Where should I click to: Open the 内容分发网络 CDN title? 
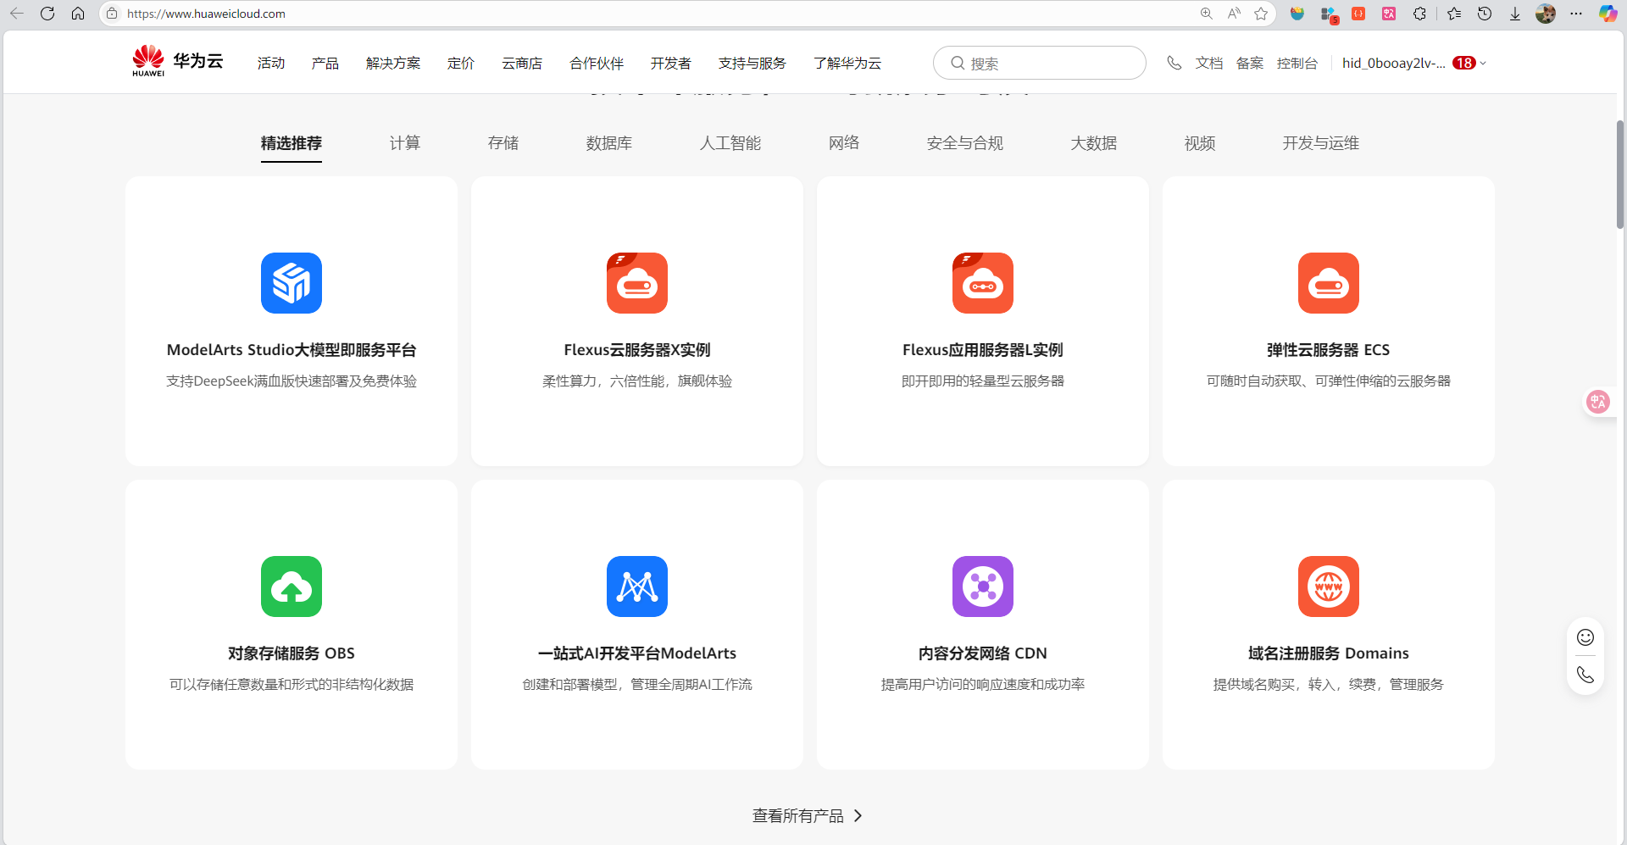[983, 653]
